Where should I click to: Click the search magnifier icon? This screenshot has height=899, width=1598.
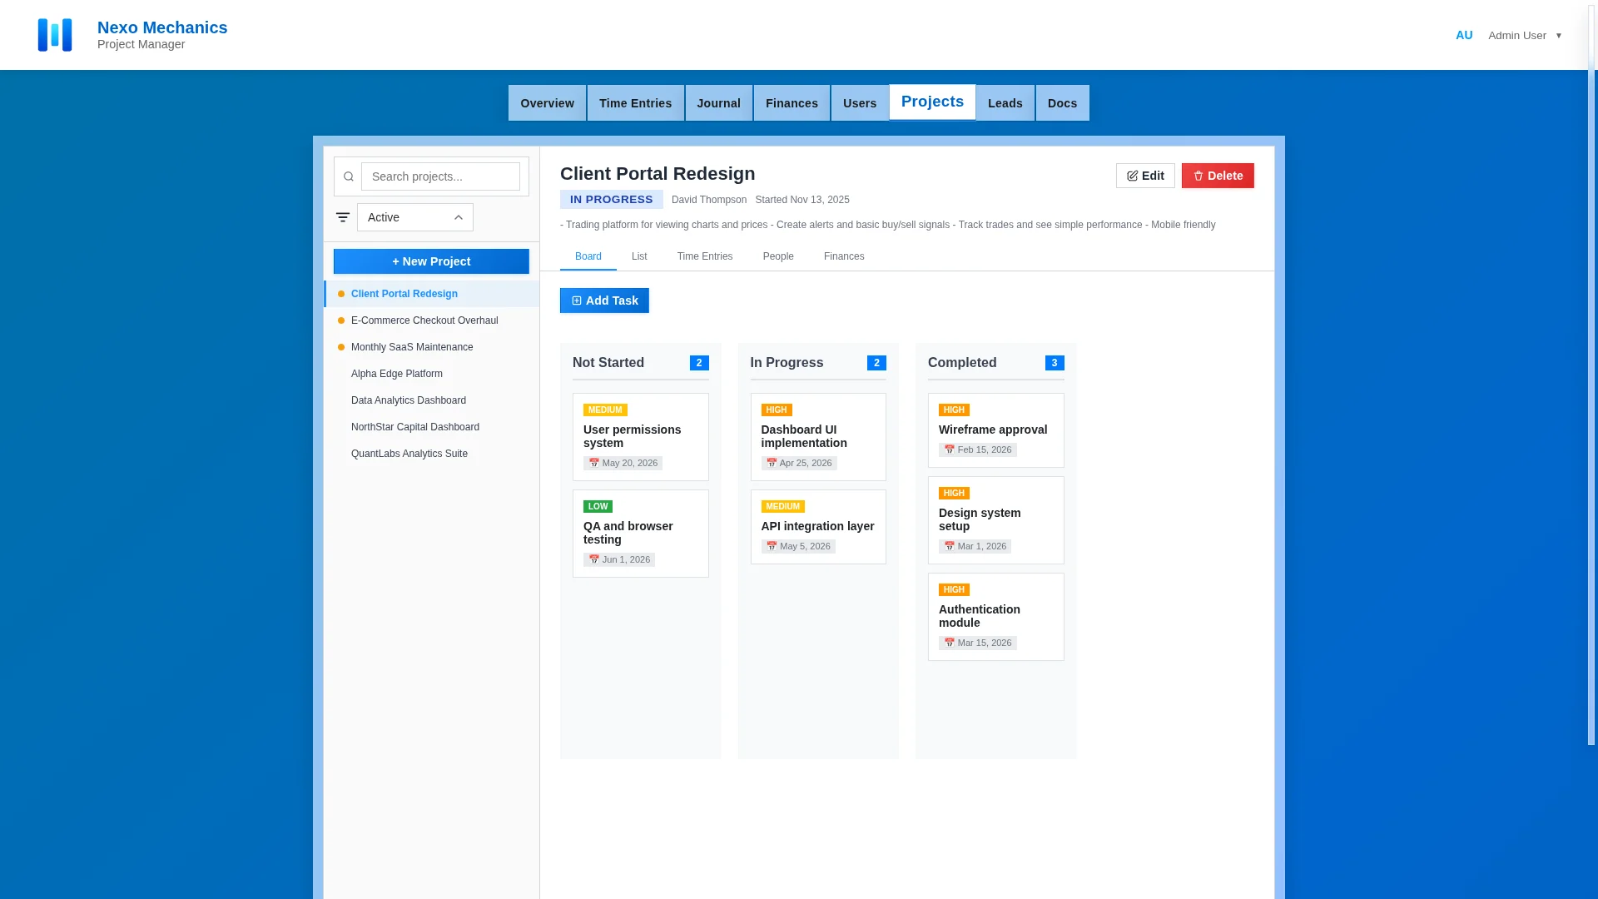point(349,176)
